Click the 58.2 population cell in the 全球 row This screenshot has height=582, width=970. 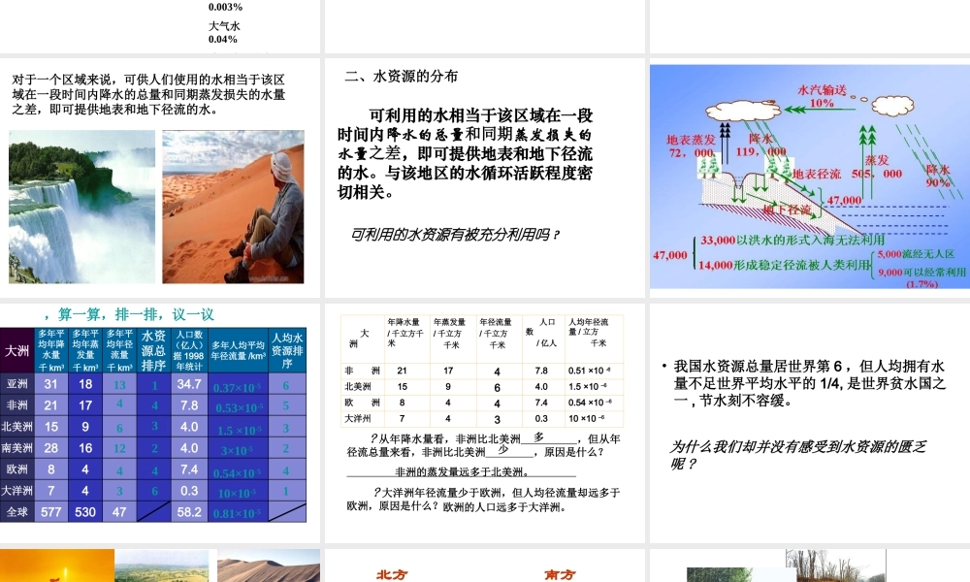point(189,511)
